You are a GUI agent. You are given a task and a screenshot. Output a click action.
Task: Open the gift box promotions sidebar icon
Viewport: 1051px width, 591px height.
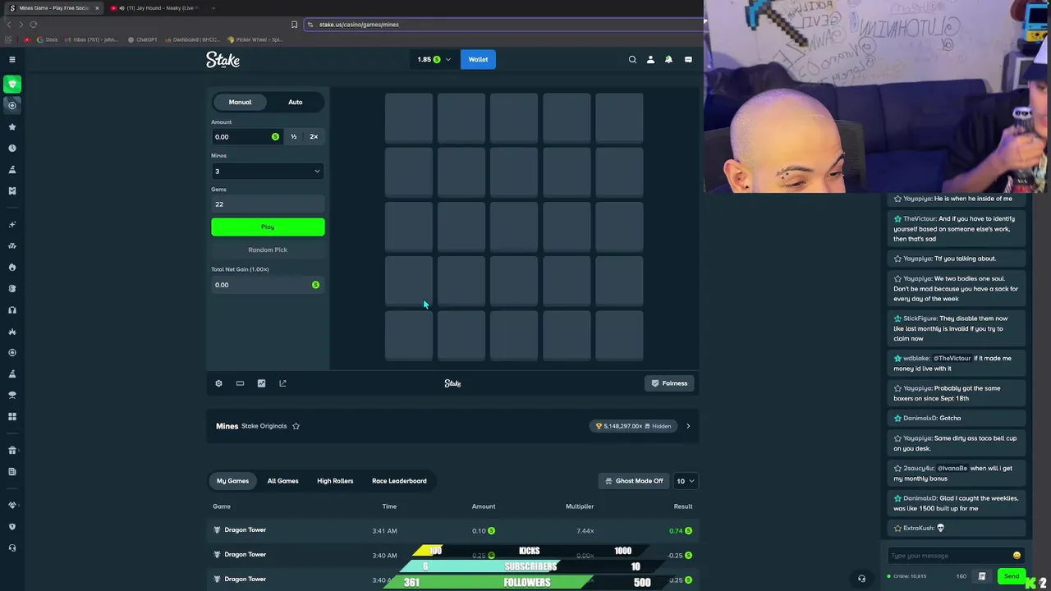tap(11, 450)
